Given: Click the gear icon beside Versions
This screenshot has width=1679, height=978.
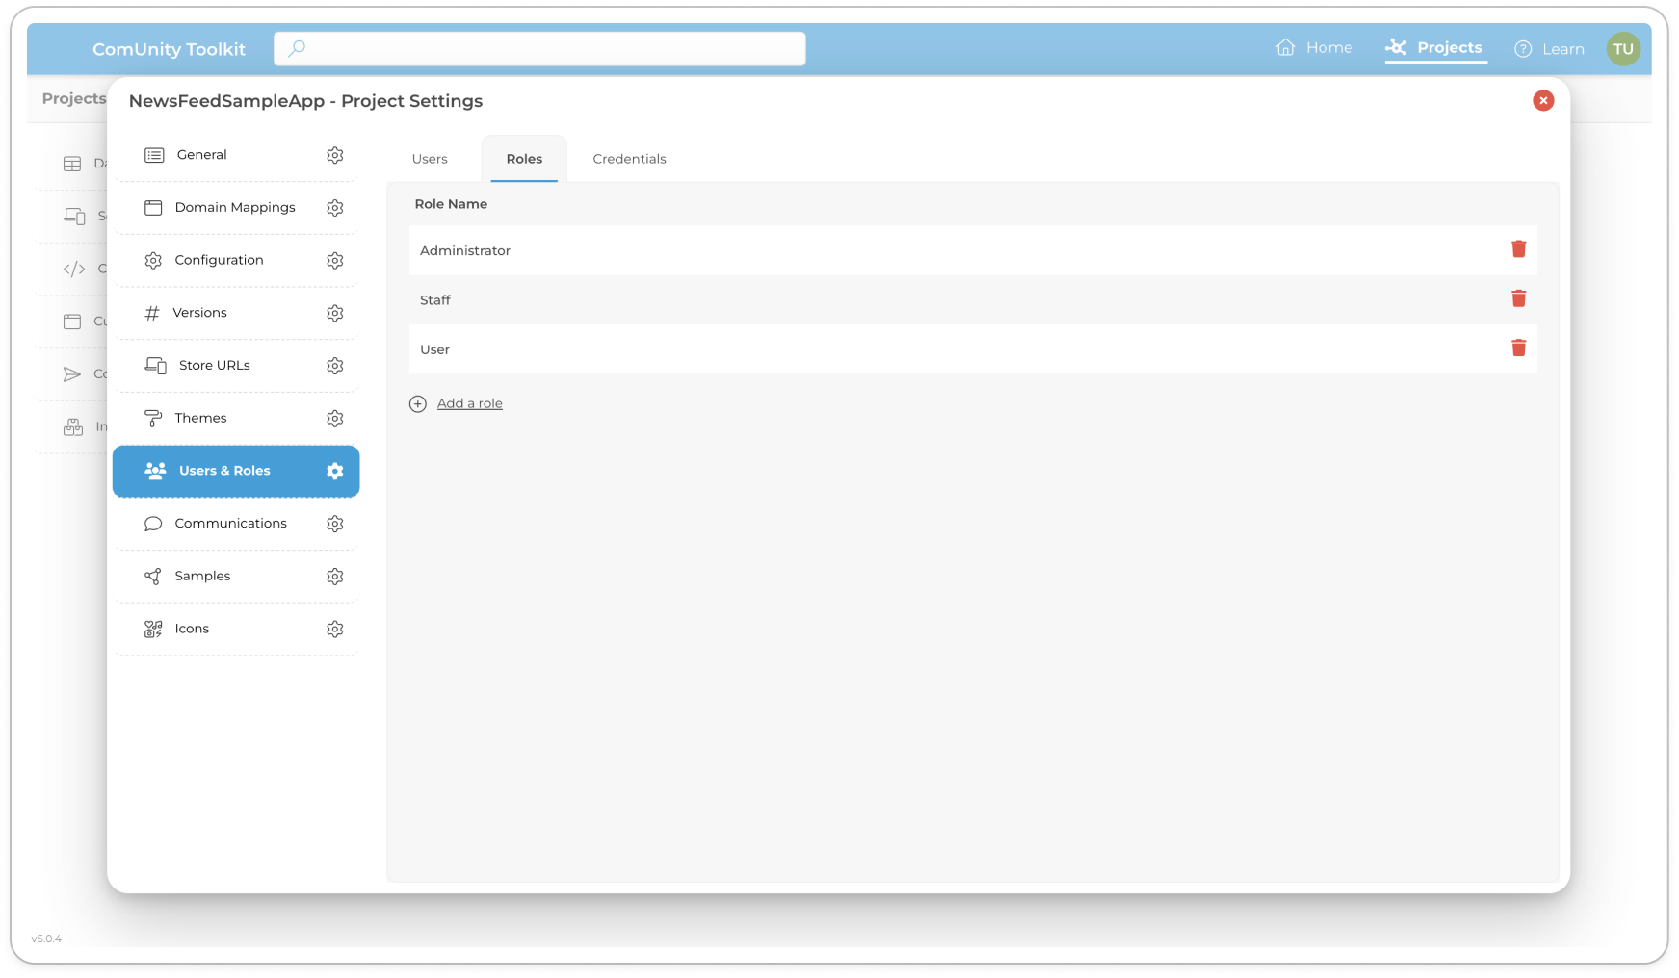Looking at the screenshot, I should click(x=334, y=313).
